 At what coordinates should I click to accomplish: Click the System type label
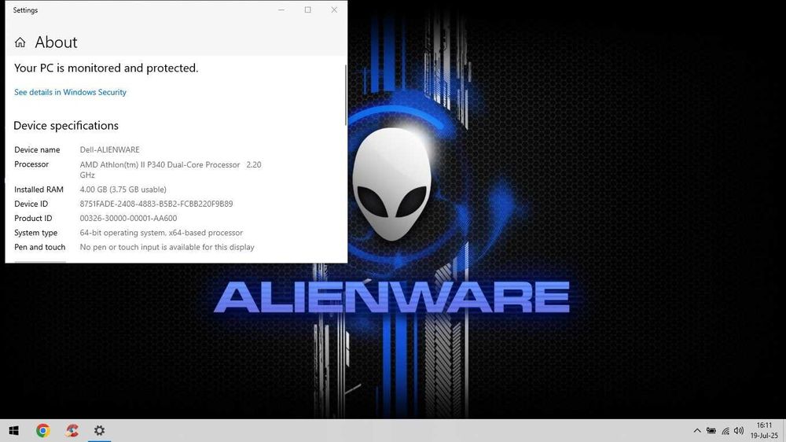pos(35,233)
